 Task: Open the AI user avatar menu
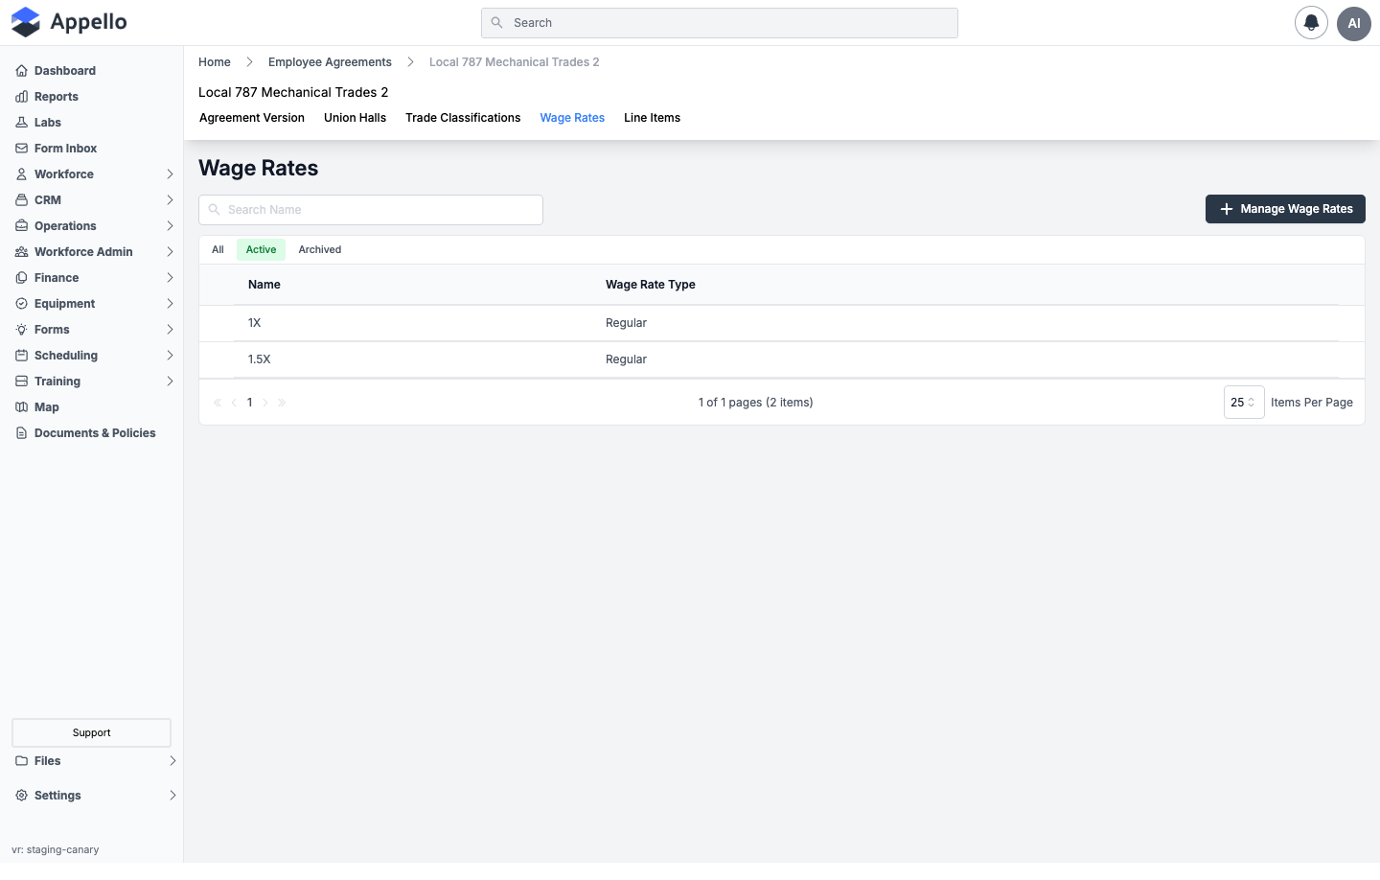[1354, 23]
